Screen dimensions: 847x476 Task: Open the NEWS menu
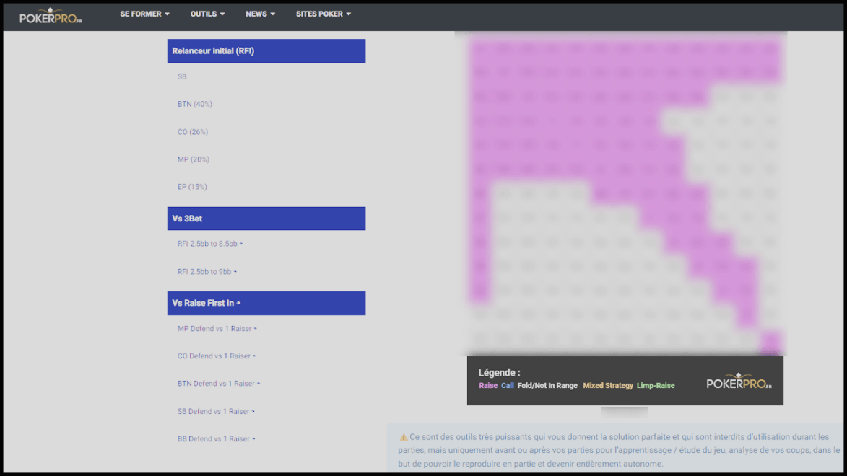260,14
